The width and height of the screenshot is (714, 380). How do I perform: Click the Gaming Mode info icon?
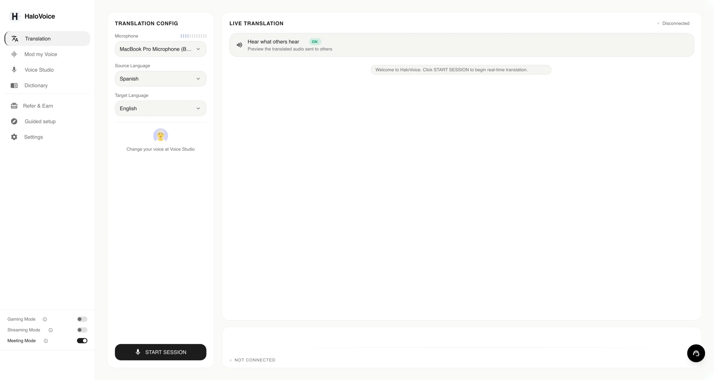coord(45,319)
